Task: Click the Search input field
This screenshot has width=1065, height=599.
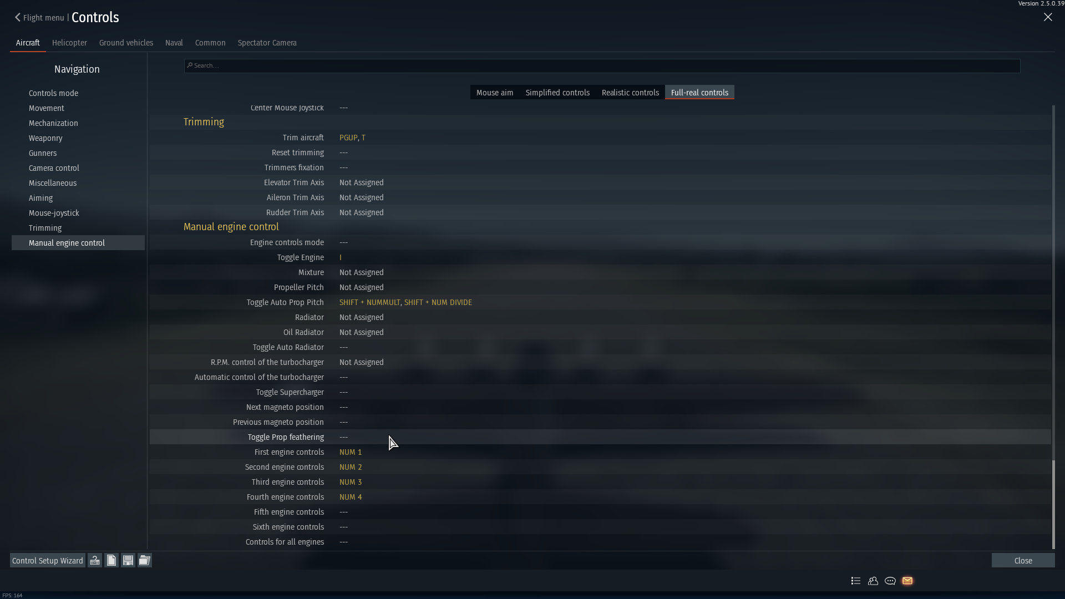Action: click(x=602, y=65)
